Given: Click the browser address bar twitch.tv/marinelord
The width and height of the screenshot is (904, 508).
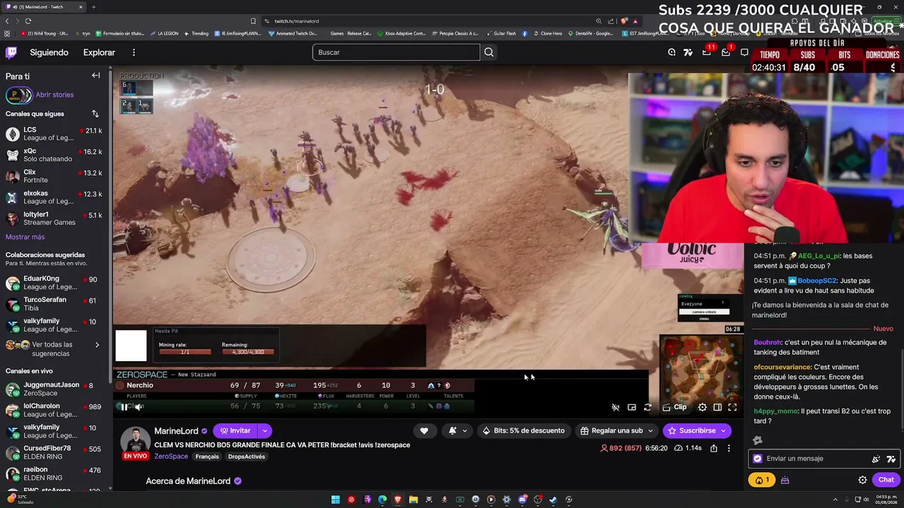Looking at the screenshot, I should click(x=296, y=21).
